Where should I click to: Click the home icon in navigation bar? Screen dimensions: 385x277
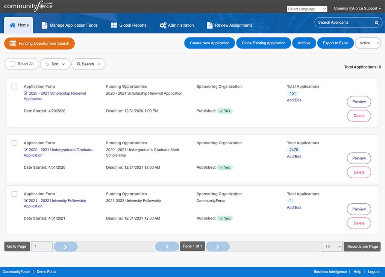pos(12,25)
